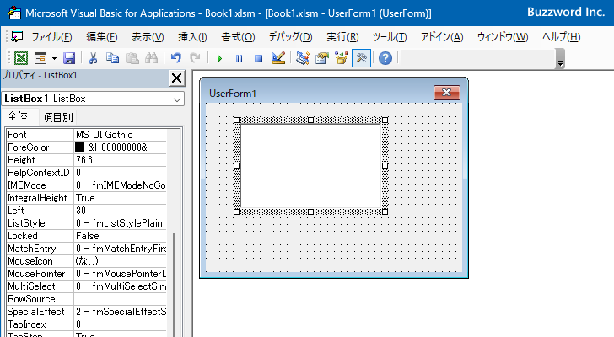Image resolution: width=614 pixels, height=337 pixels.
Task: Click the Insert UserForm toolbar icon
Action: pyautogui.click(x=40, y=58)
